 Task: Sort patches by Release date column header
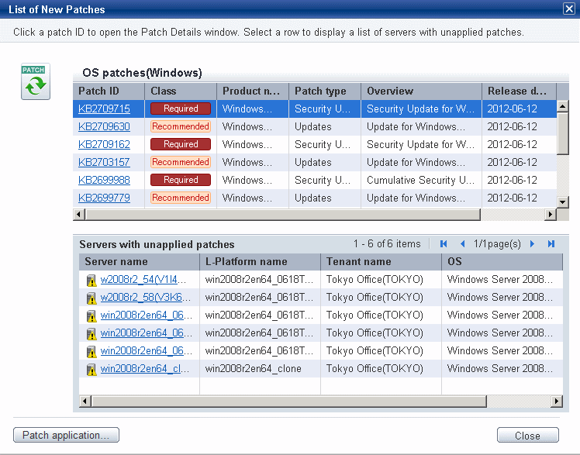pyautogui.click(x=520, y=91)
